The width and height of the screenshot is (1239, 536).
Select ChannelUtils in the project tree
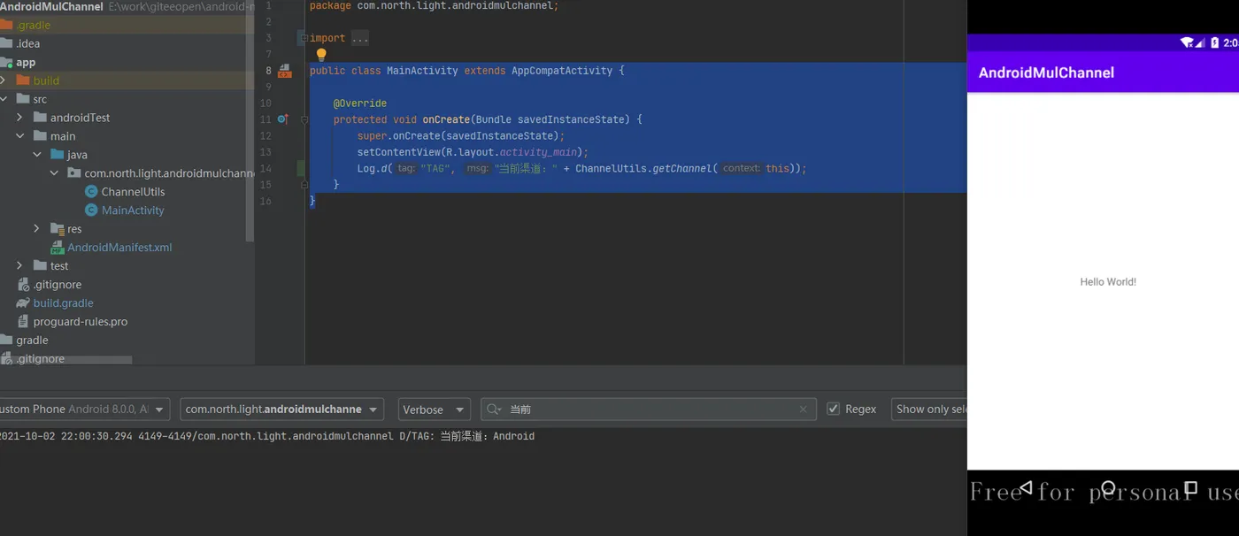point(133,192)
